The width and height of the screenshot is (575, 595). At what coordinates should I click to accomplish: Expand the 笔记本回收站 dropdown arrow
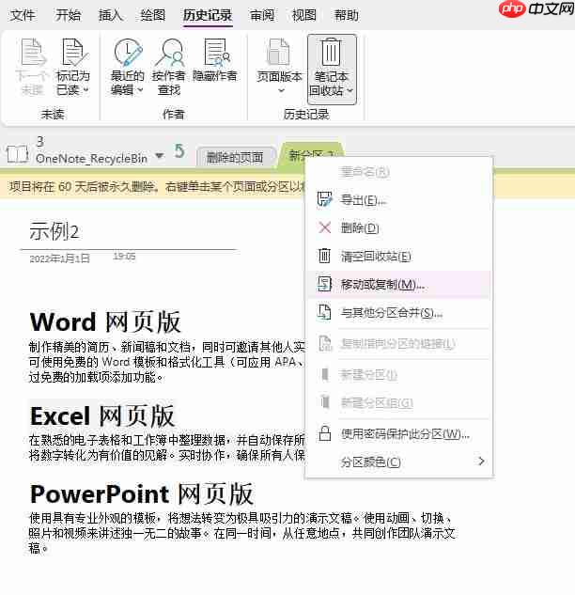click(x=350, y=90)
